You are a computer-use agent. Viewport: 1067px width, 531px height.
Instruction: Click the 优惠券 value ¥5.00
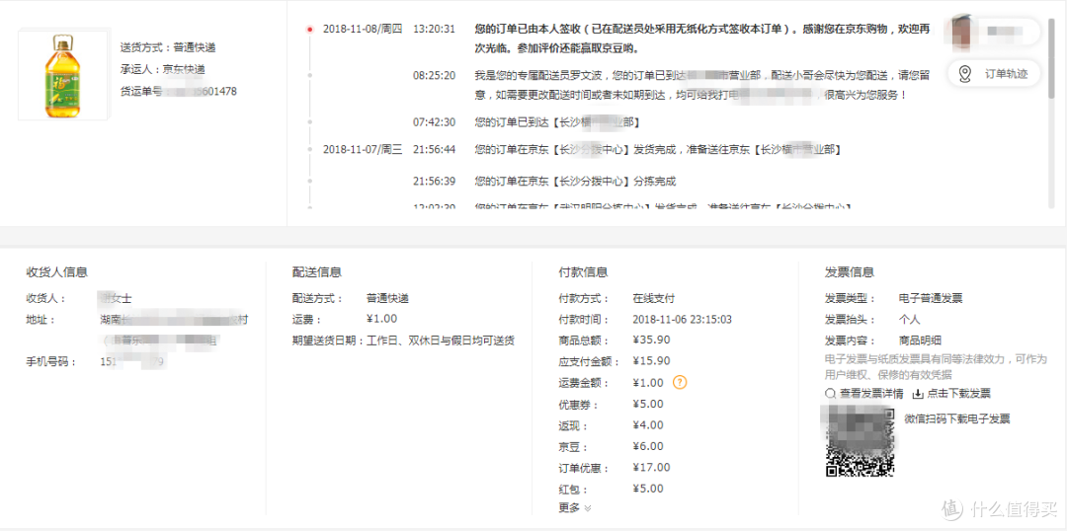pyautogui.click(x=648, y=404)
